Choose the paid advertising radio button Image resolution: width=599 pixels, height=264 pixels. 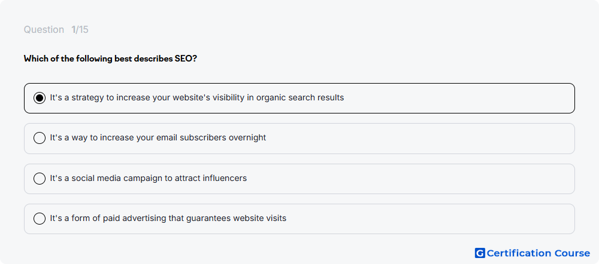(40, 219)
